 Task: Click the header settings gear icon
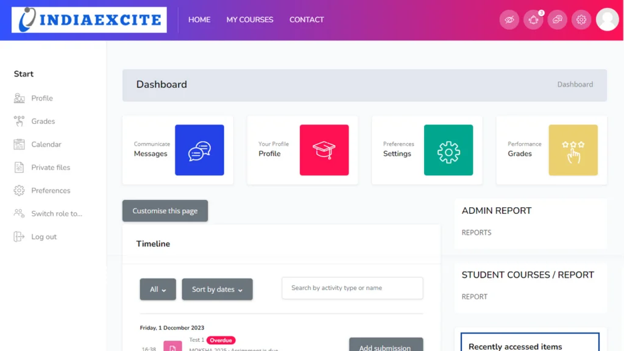pyautogui.click(x=581, y=19)
